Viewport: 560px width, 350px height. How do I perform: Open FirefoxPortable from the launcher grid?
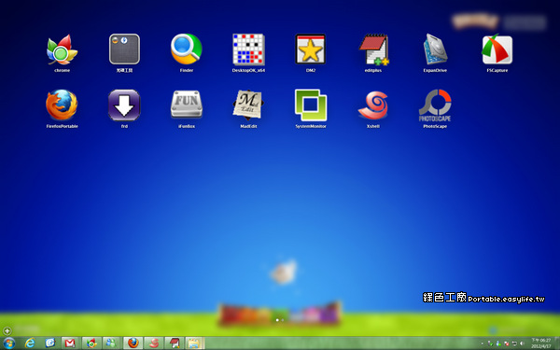[62, 105]
